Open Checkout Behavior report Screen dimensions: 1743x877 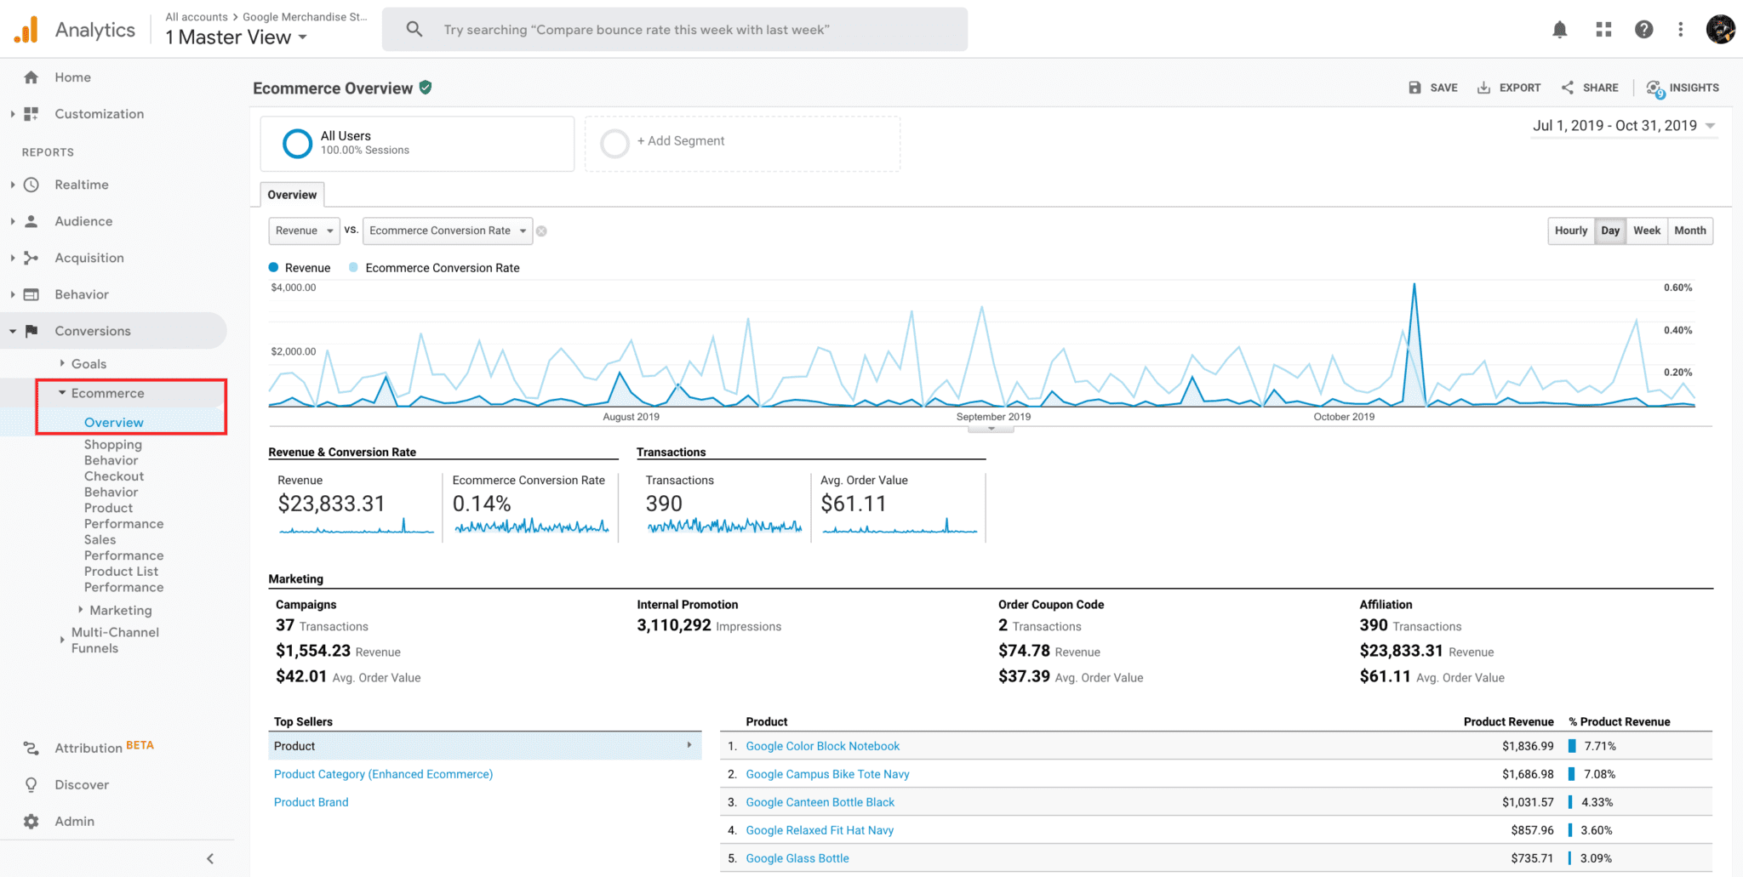[x=114, y=484]
